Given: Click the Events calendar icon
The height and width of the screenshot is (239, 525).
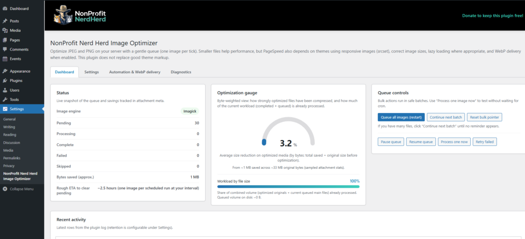Looking at the screenshot, I should pos(5,59).
